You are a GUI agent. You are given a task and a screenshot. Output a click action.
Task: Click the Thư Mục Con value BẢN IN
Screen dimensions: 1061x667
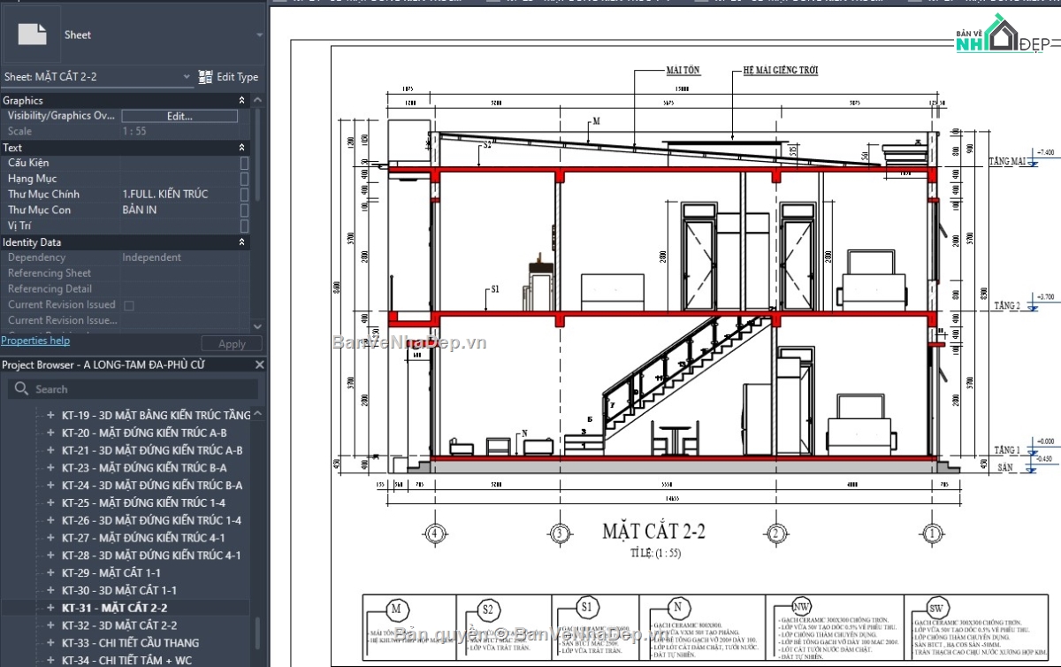point(140,211)
